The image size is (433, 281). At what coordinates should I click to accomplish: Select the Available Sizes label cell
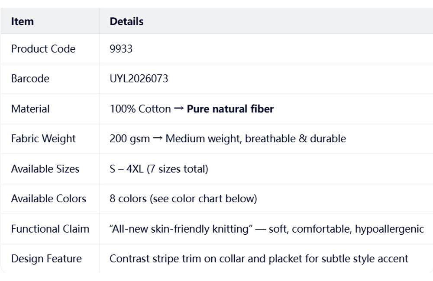tap(45, 169)
